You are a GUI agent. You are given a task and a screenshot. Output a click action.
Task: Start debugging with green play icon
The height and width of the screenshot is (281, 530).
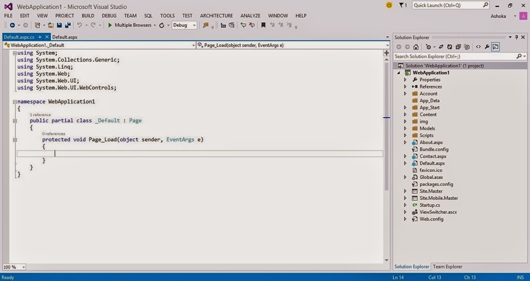110,25
